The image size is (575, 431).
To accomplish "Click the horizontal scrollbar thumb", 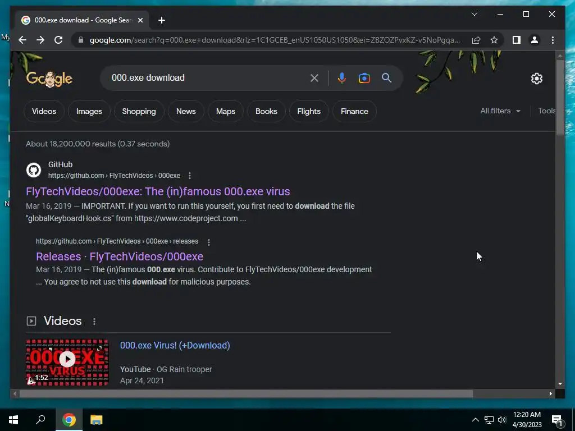I will coord(246,394).
